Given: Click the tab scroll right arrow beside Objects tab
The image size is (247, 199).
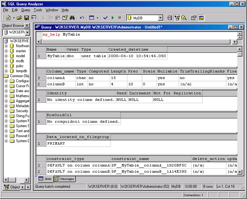Looking at the screenshot, I should 28,187.
